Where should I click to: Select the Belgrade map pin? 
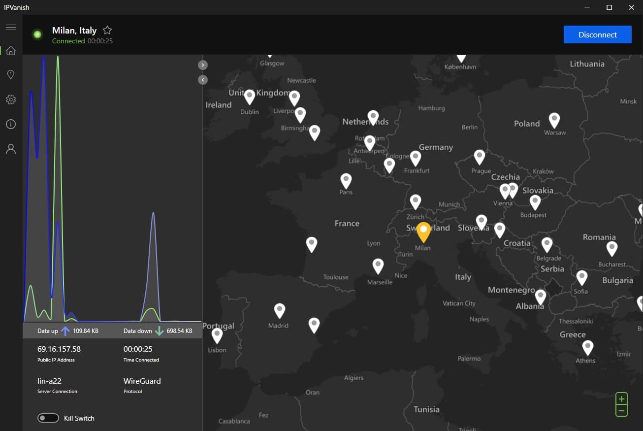point(547,245)
